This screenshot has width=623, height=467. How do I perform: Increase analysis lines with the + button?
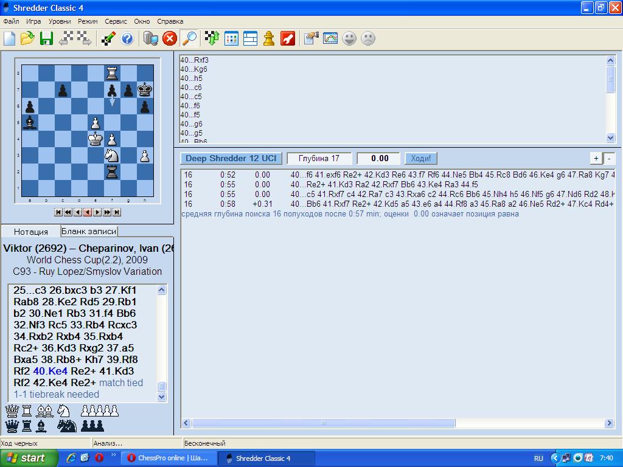[596, 159]
